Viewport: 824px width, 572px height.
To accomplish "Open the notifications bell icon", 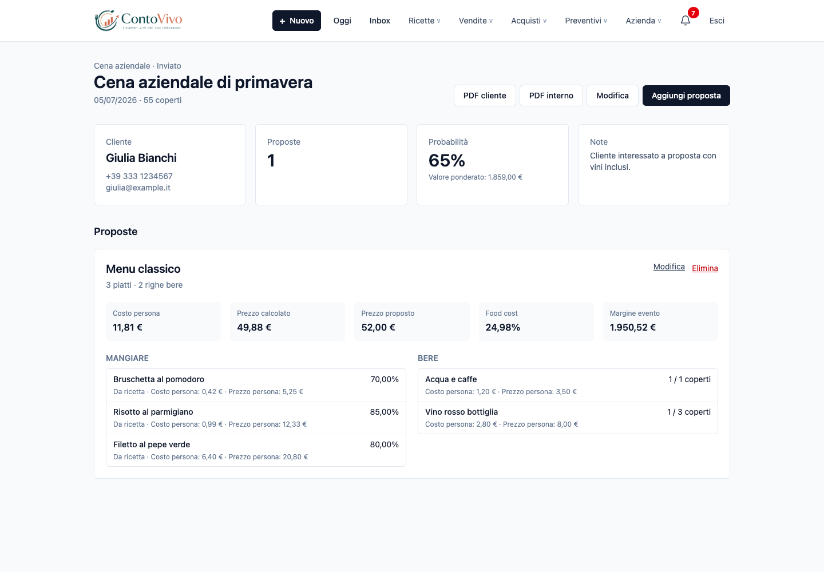I will [x=686, y=21].
